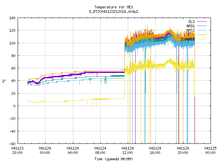
Task: Click the blue NPD2 legend line sample
Action: 202,30
